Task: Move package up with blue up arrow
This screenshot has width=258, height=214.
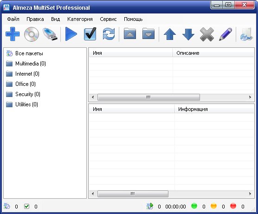Action: tap(170, 34)
